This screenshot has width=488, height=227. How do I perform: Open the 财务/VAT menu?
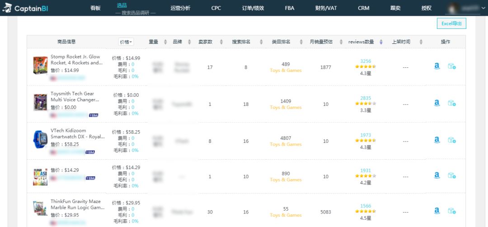(326, 8)
